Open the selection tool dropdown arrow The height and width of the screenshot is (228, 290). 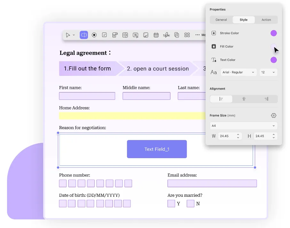(74, 35)
